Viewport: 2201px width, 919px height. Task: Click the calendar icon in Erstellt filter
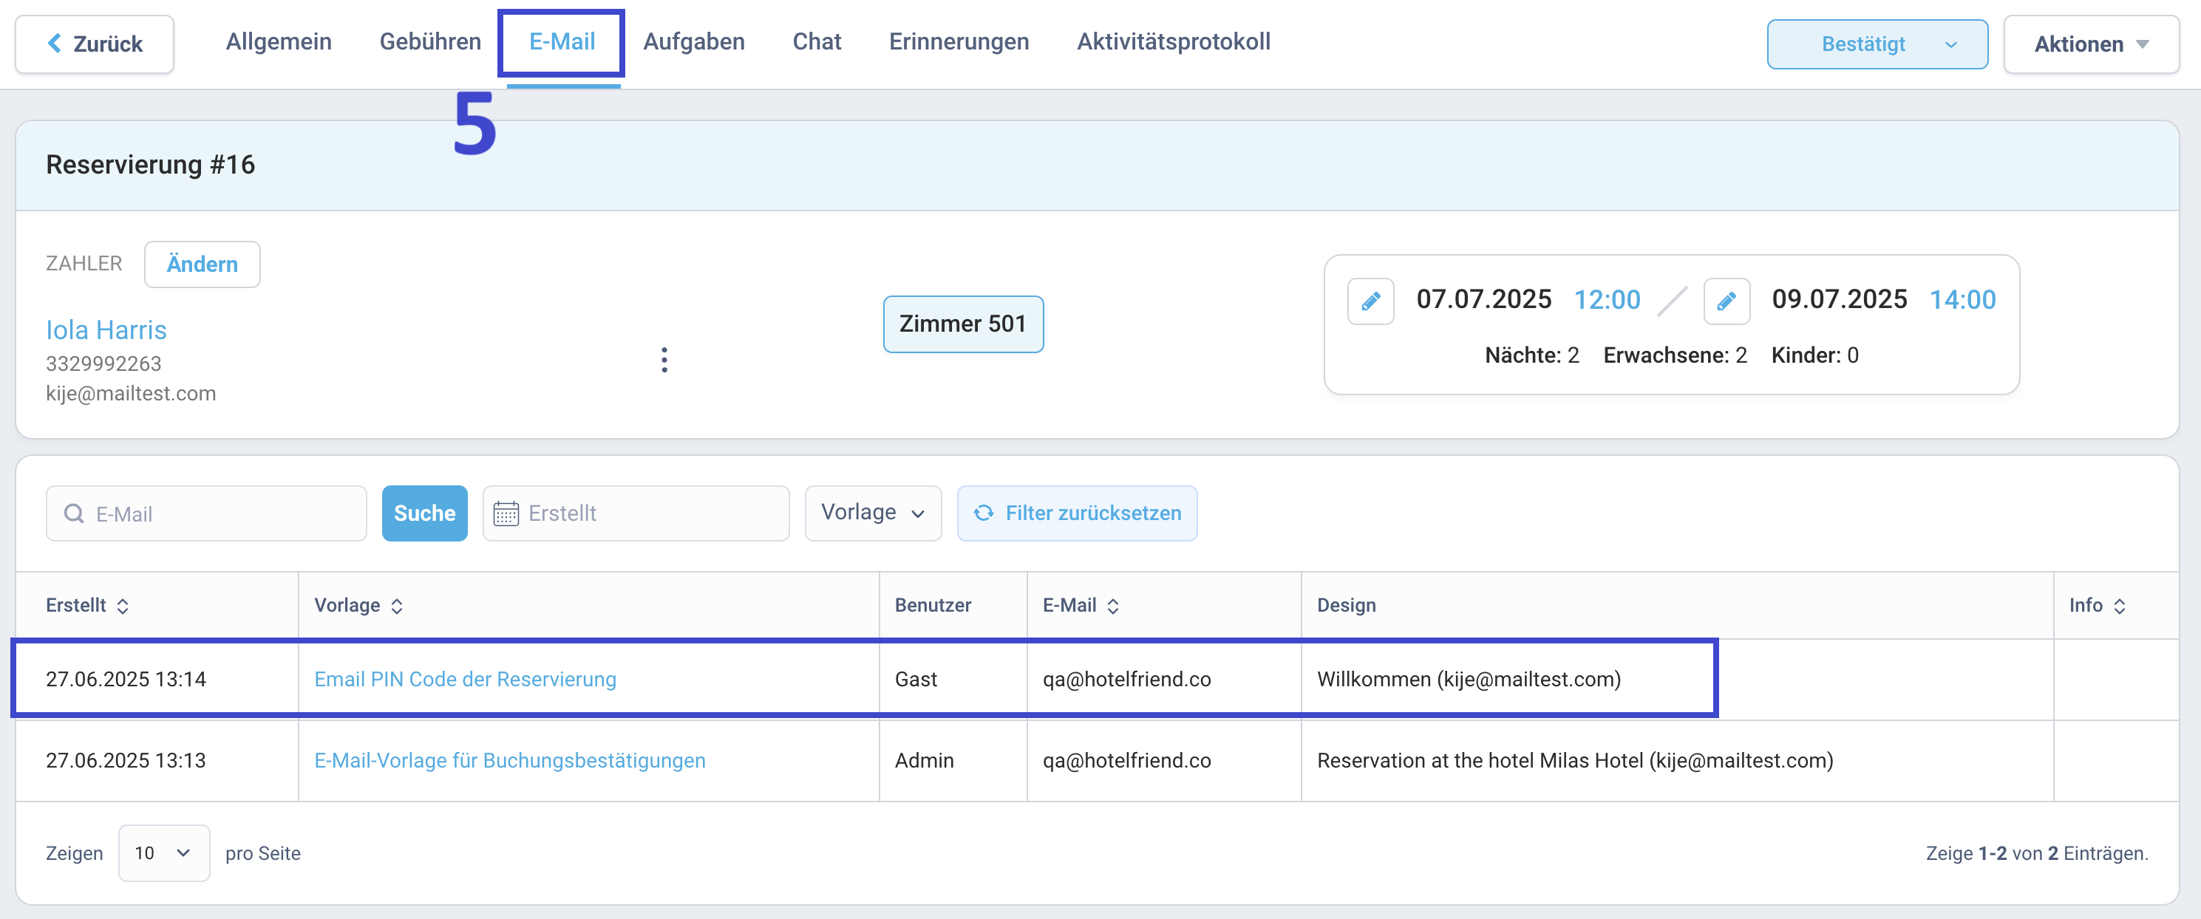[x=506, y=513]
